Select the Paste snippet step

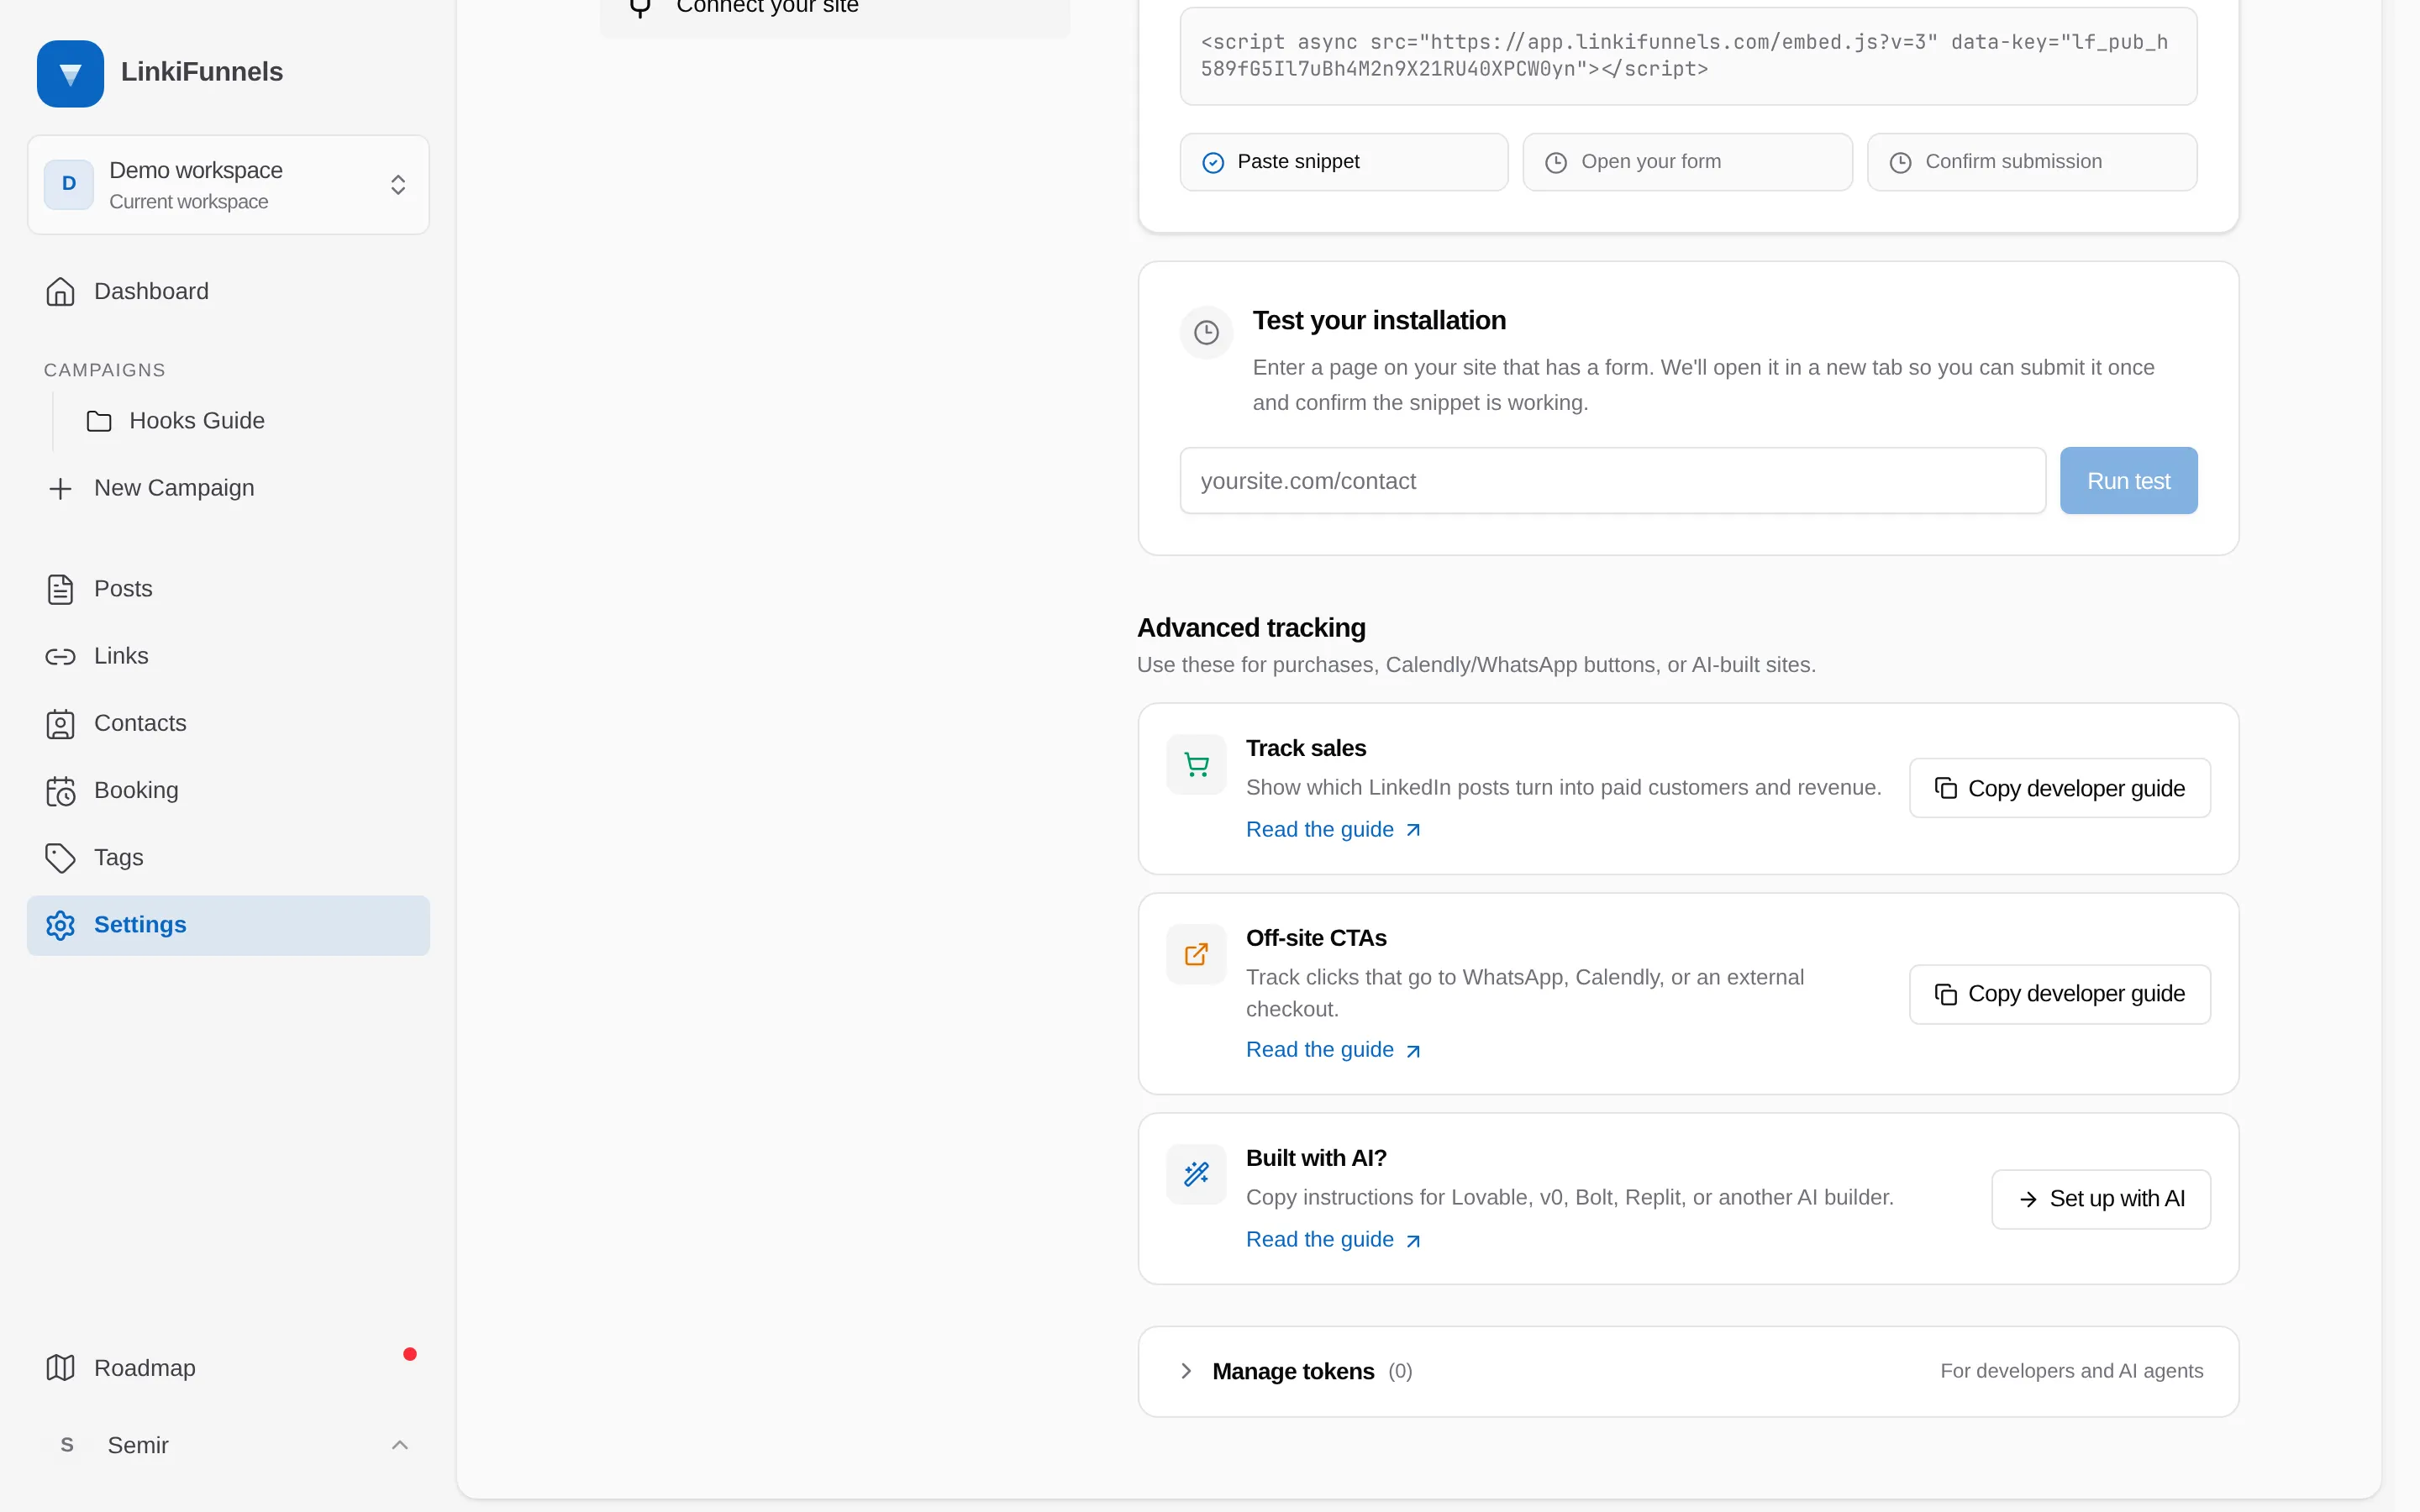point(1343,162)
